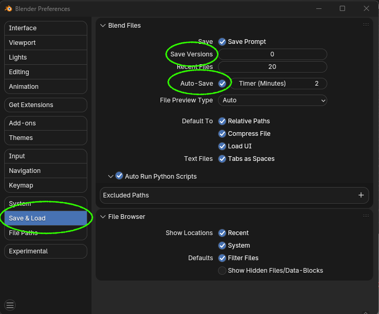Open the Themes tab

(x=45, y=138)
